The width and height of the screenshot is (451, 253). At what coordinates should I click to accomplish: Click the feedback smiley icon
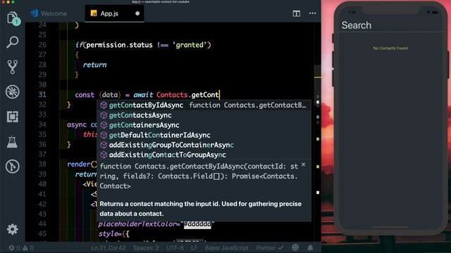[x=295, y=247]
